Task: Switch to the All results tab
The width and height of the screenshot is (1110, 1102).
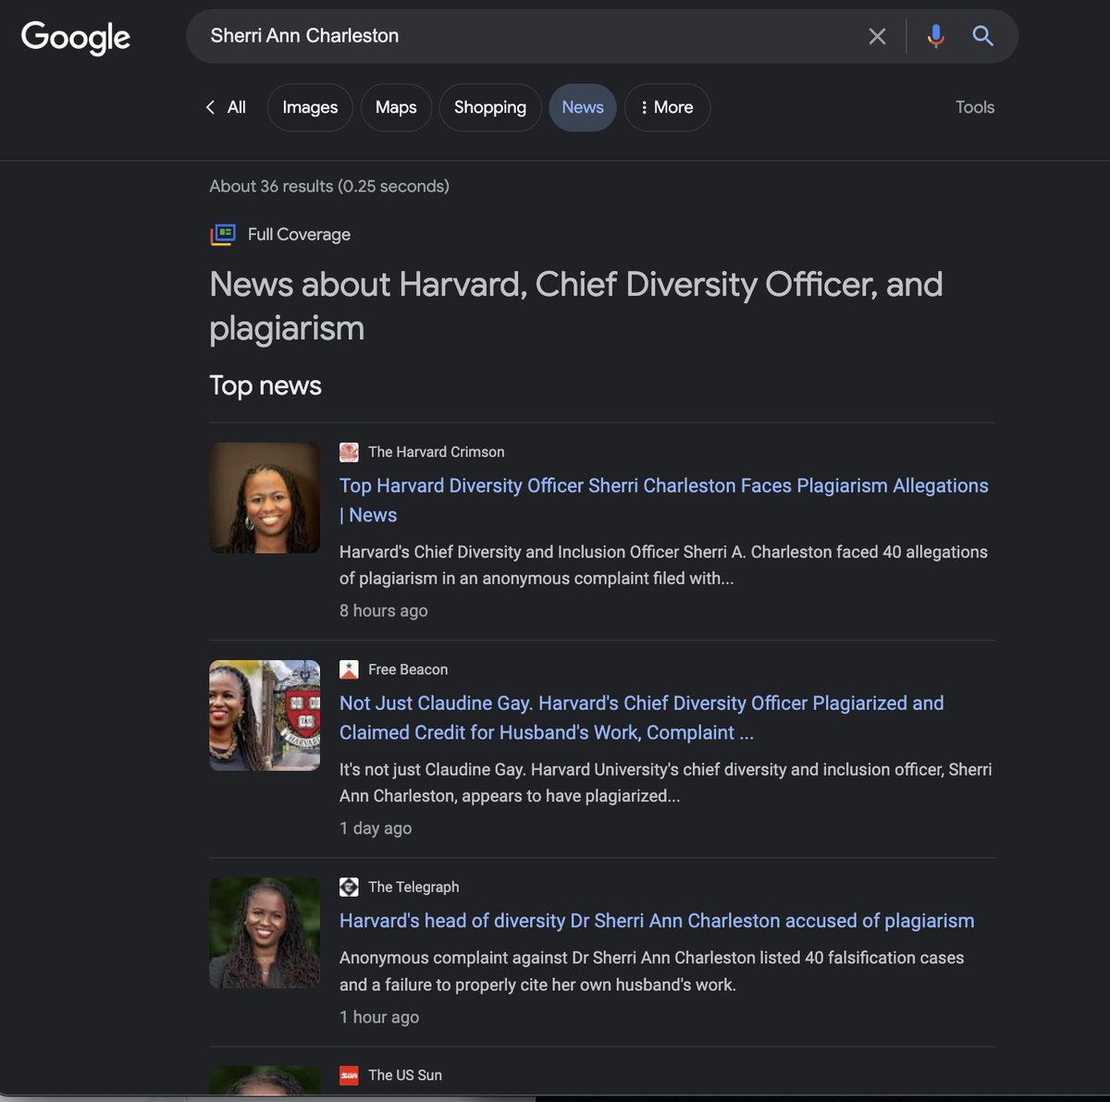Action: coord(237,107)
